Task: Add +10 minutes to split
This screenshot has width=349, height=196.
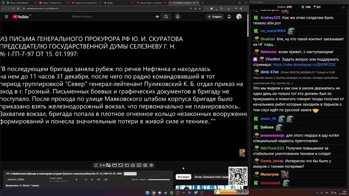Action: coord(98,180)
